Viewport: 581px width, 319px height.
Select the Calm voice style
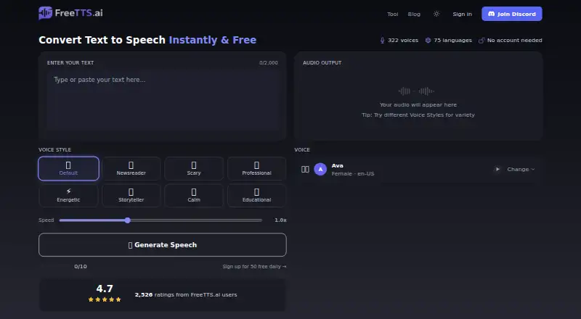(x=194, y=195)
